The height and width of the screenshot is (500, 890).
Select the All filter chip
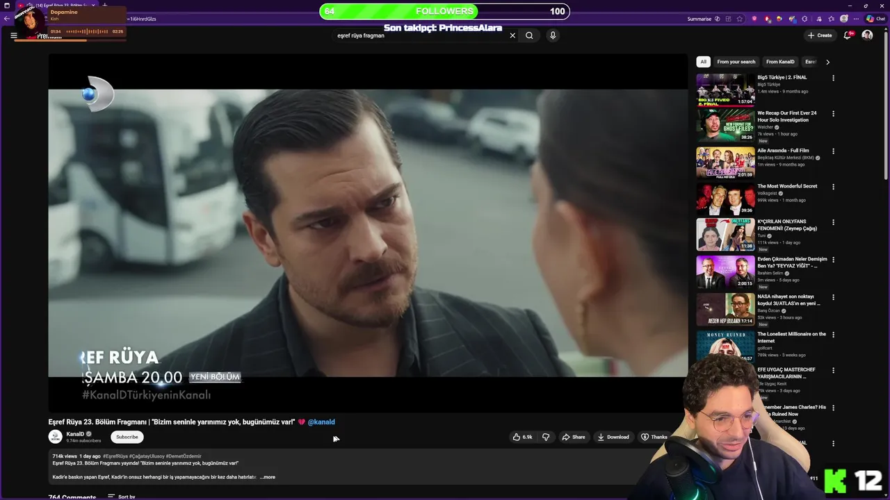point(703,62)
